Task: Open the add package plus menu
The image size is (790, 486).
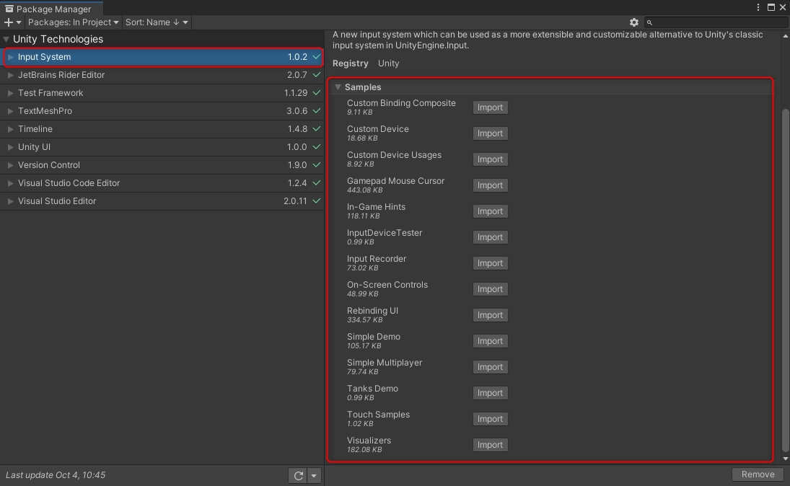Action: click(x=12, y=22)
